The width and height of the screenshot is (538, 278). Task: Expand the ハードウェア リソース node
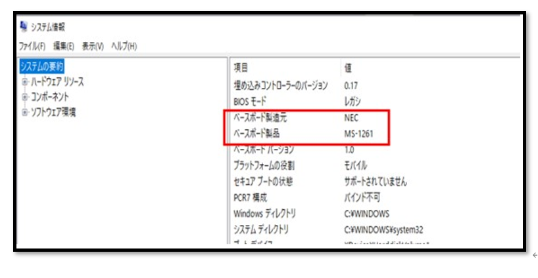click(x=25, y=82)
